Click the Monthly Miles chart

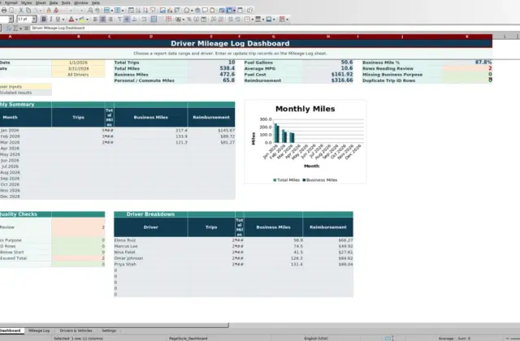pyautogui.click(x=305, y=141)
